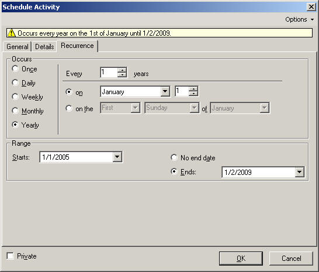Decrease the day-of-month spinner next to January
319x272 pixels.
(x=193, y=94)
